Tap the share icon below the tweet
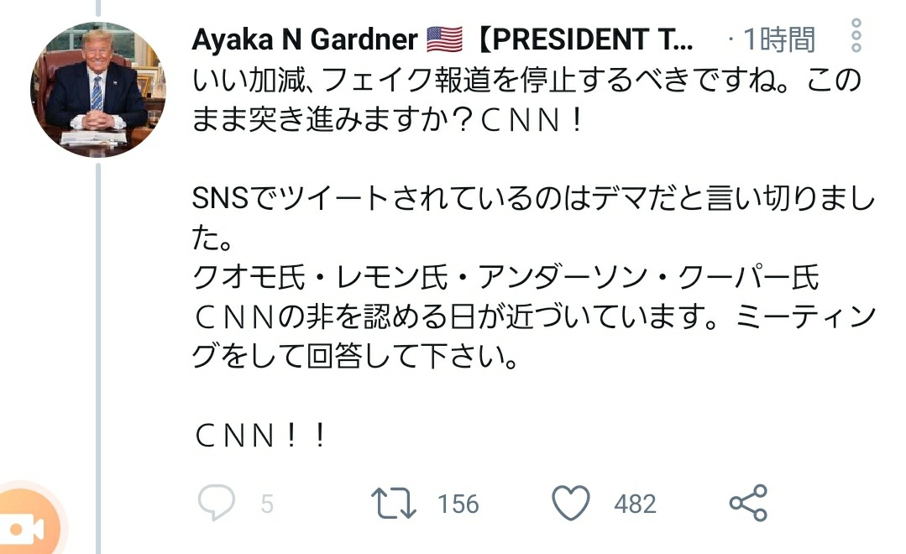The height and width of the screenshot is (554, 906). pyautogui.click(x=747, y=503)
